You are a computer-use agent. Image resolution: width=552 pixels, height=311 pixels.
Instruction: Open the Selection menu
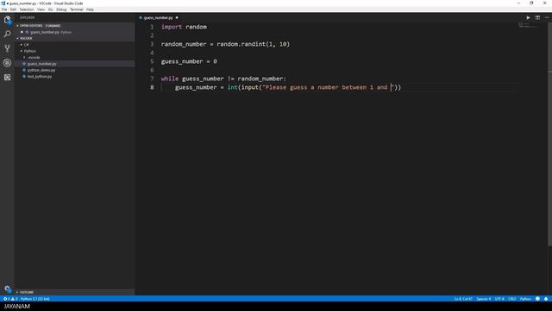click(27, 10)
